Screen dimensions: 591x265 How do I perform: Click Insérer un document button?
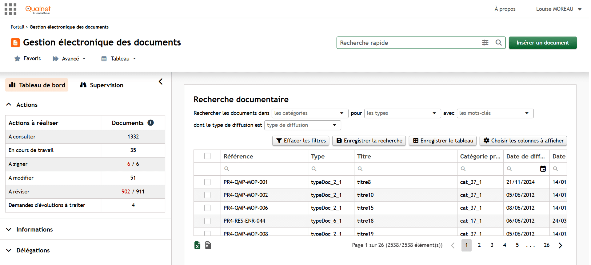pos(543,43)
